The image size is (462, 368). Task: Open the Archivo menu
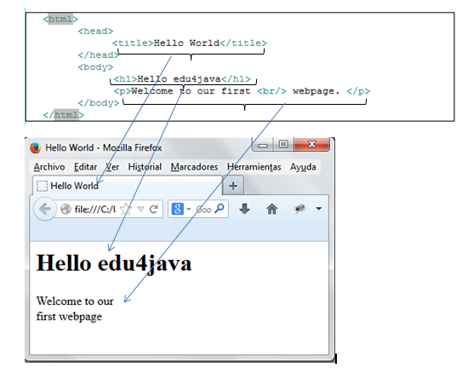point(49,167)
